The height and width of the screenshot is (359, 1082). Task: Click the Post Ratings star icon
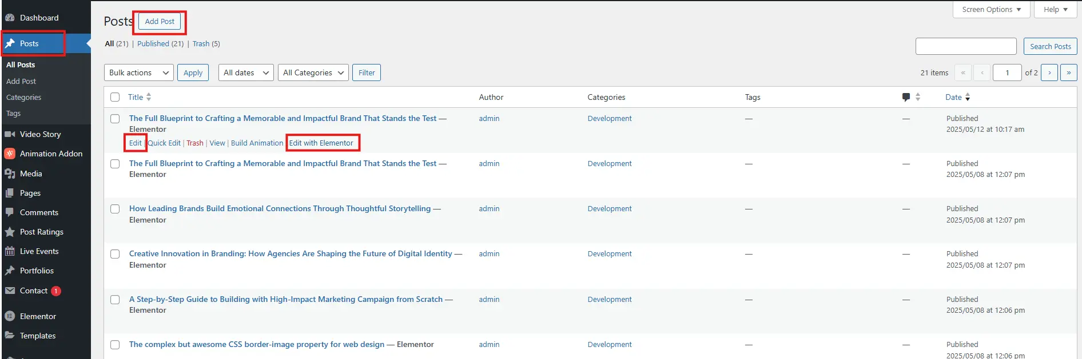tap(10, 232)
